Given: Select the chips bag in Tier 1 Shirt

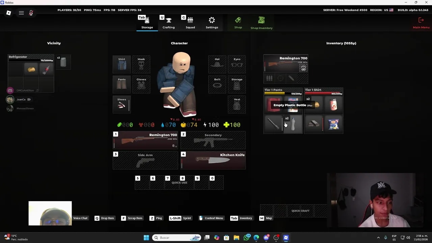Looking at the screenshot, I should pos(333,125).
